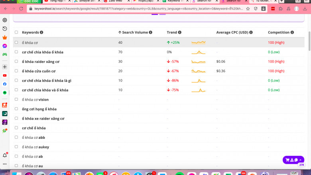Open the Simbyte browser tab
Image resolution: width=311 pixels, height=175 pixels.
(x=84, y=1)
